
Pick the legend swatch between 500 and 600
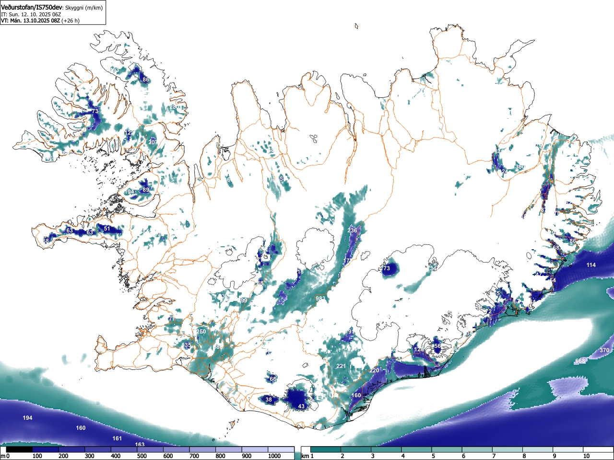click(150, 449)
